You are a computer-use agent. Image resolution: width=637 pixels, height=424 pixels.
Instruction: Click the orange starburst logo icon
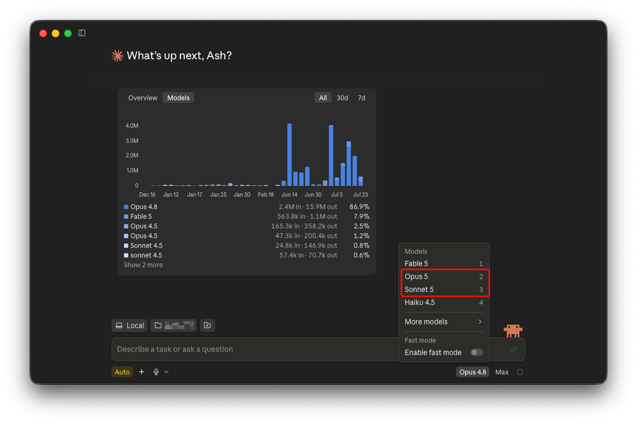coord(117,55)
